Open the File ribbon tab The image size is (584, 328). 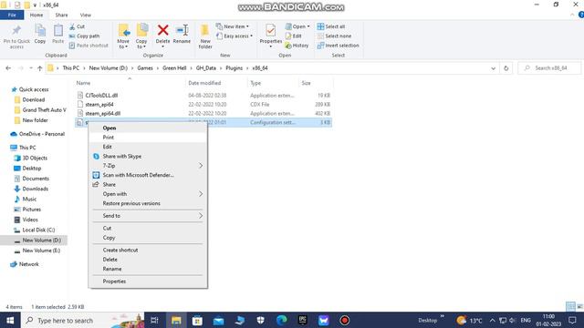(x=12, y=15)
